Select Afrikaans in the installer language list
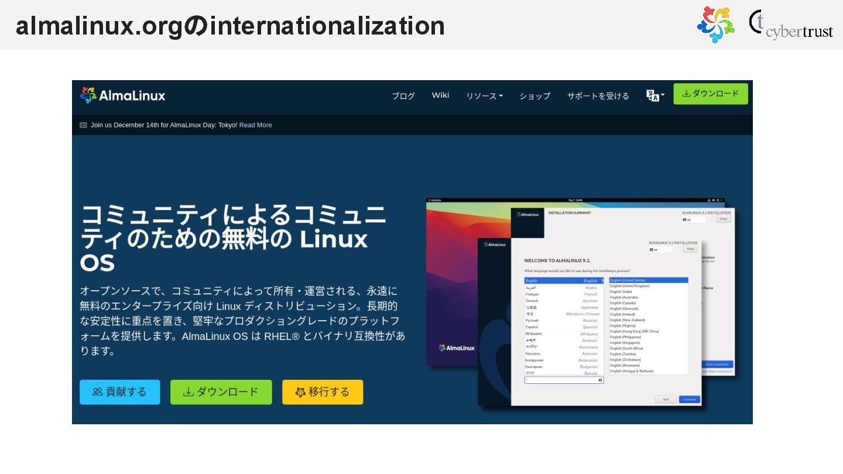This screenshot has width=843, height=474. [564, 334]
